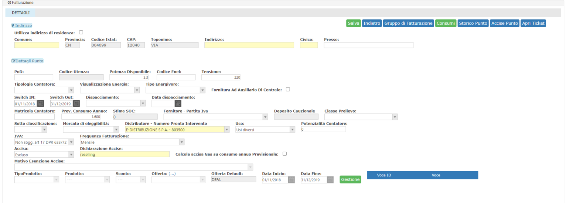Click the Voce column header

pos(436,175)
